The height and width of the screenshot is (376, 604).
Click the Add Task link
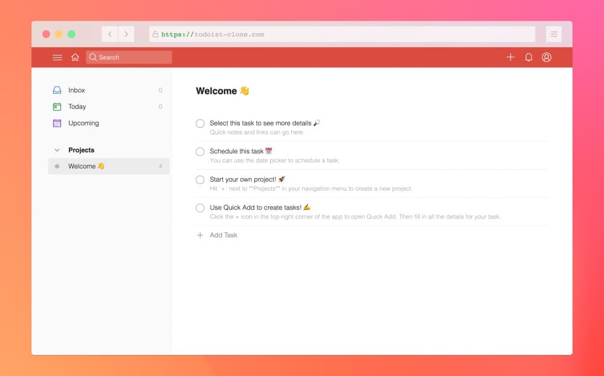click(x=222, y=235)
